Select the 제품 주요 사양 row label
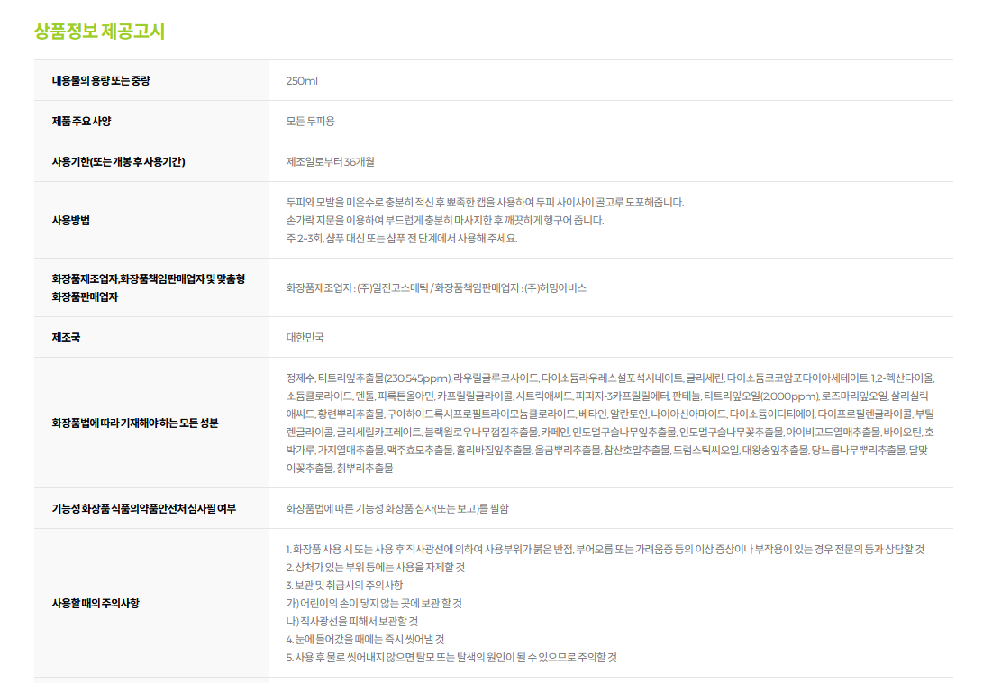This screenshot has height=683, width=983. click(x=81, y=122)
